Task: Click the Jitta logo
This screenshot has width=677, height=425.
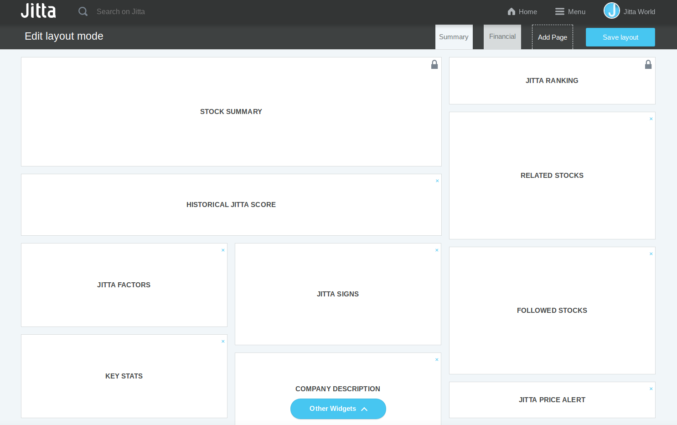Action: click(x=38, y=11)
